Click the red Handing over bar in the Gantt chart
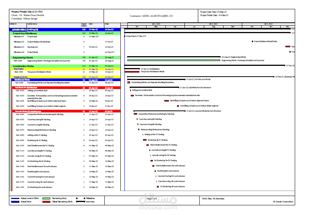The width and height of the screenshot is (316, 215). [x=288, y=46]
